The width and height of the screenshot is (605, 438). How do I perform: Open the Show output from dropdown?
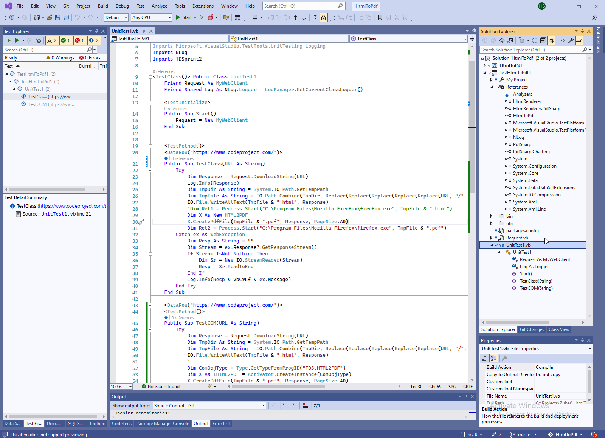tap(209, 405)
